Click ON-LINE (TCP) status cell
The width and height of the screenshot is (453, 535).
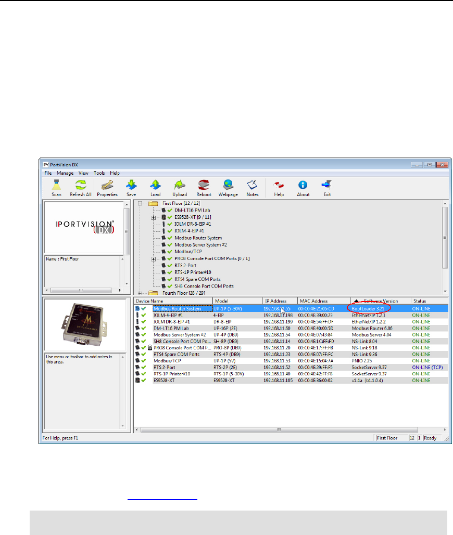click(427, 368)
